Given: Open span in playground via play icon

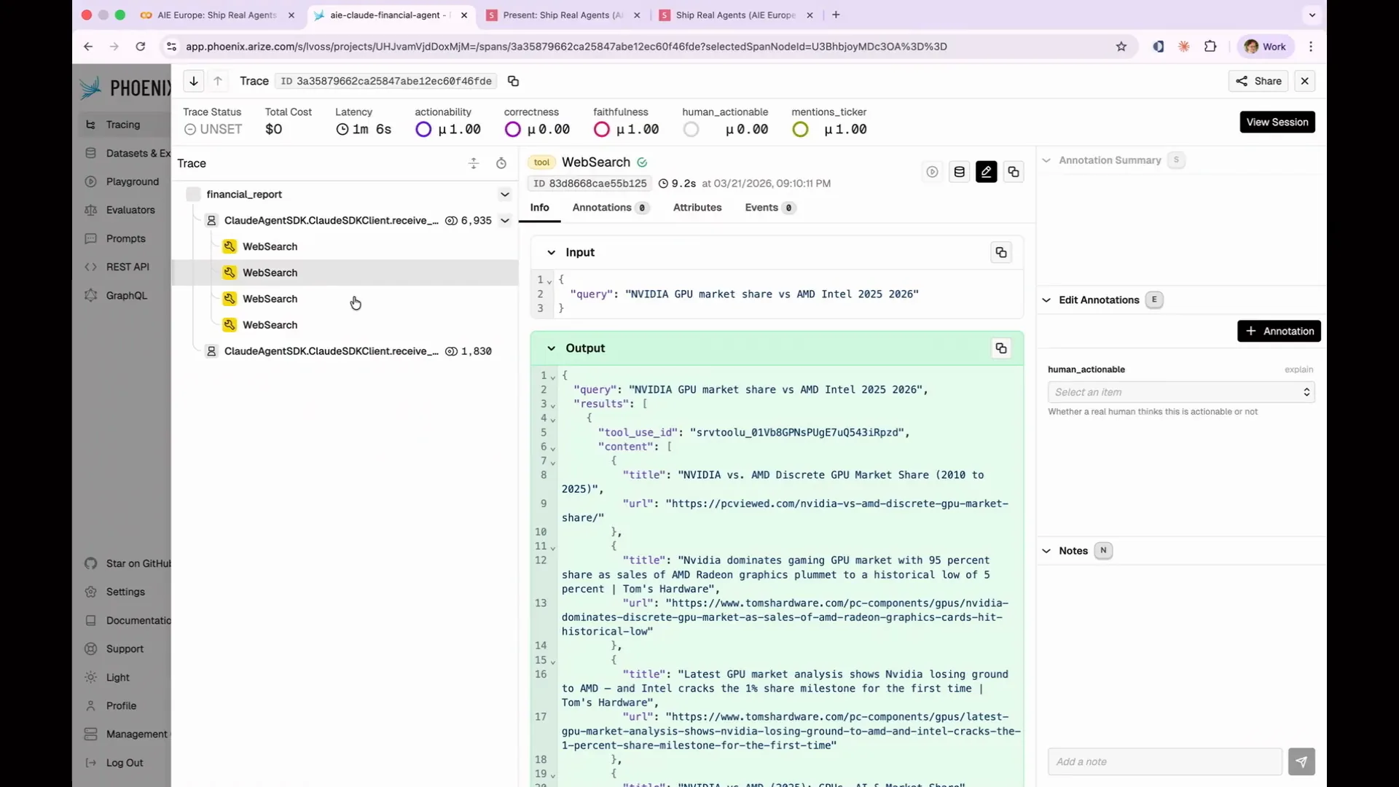Looking at the screenshot, I should (932, 172).
